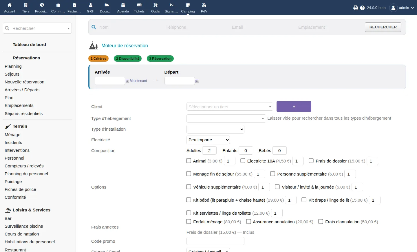
Task: Click the Enfants quantity field
Action: [246, 151]
